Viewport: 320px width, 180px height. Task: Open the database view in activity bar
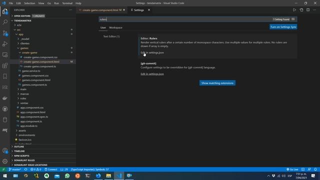click(5, 120)
